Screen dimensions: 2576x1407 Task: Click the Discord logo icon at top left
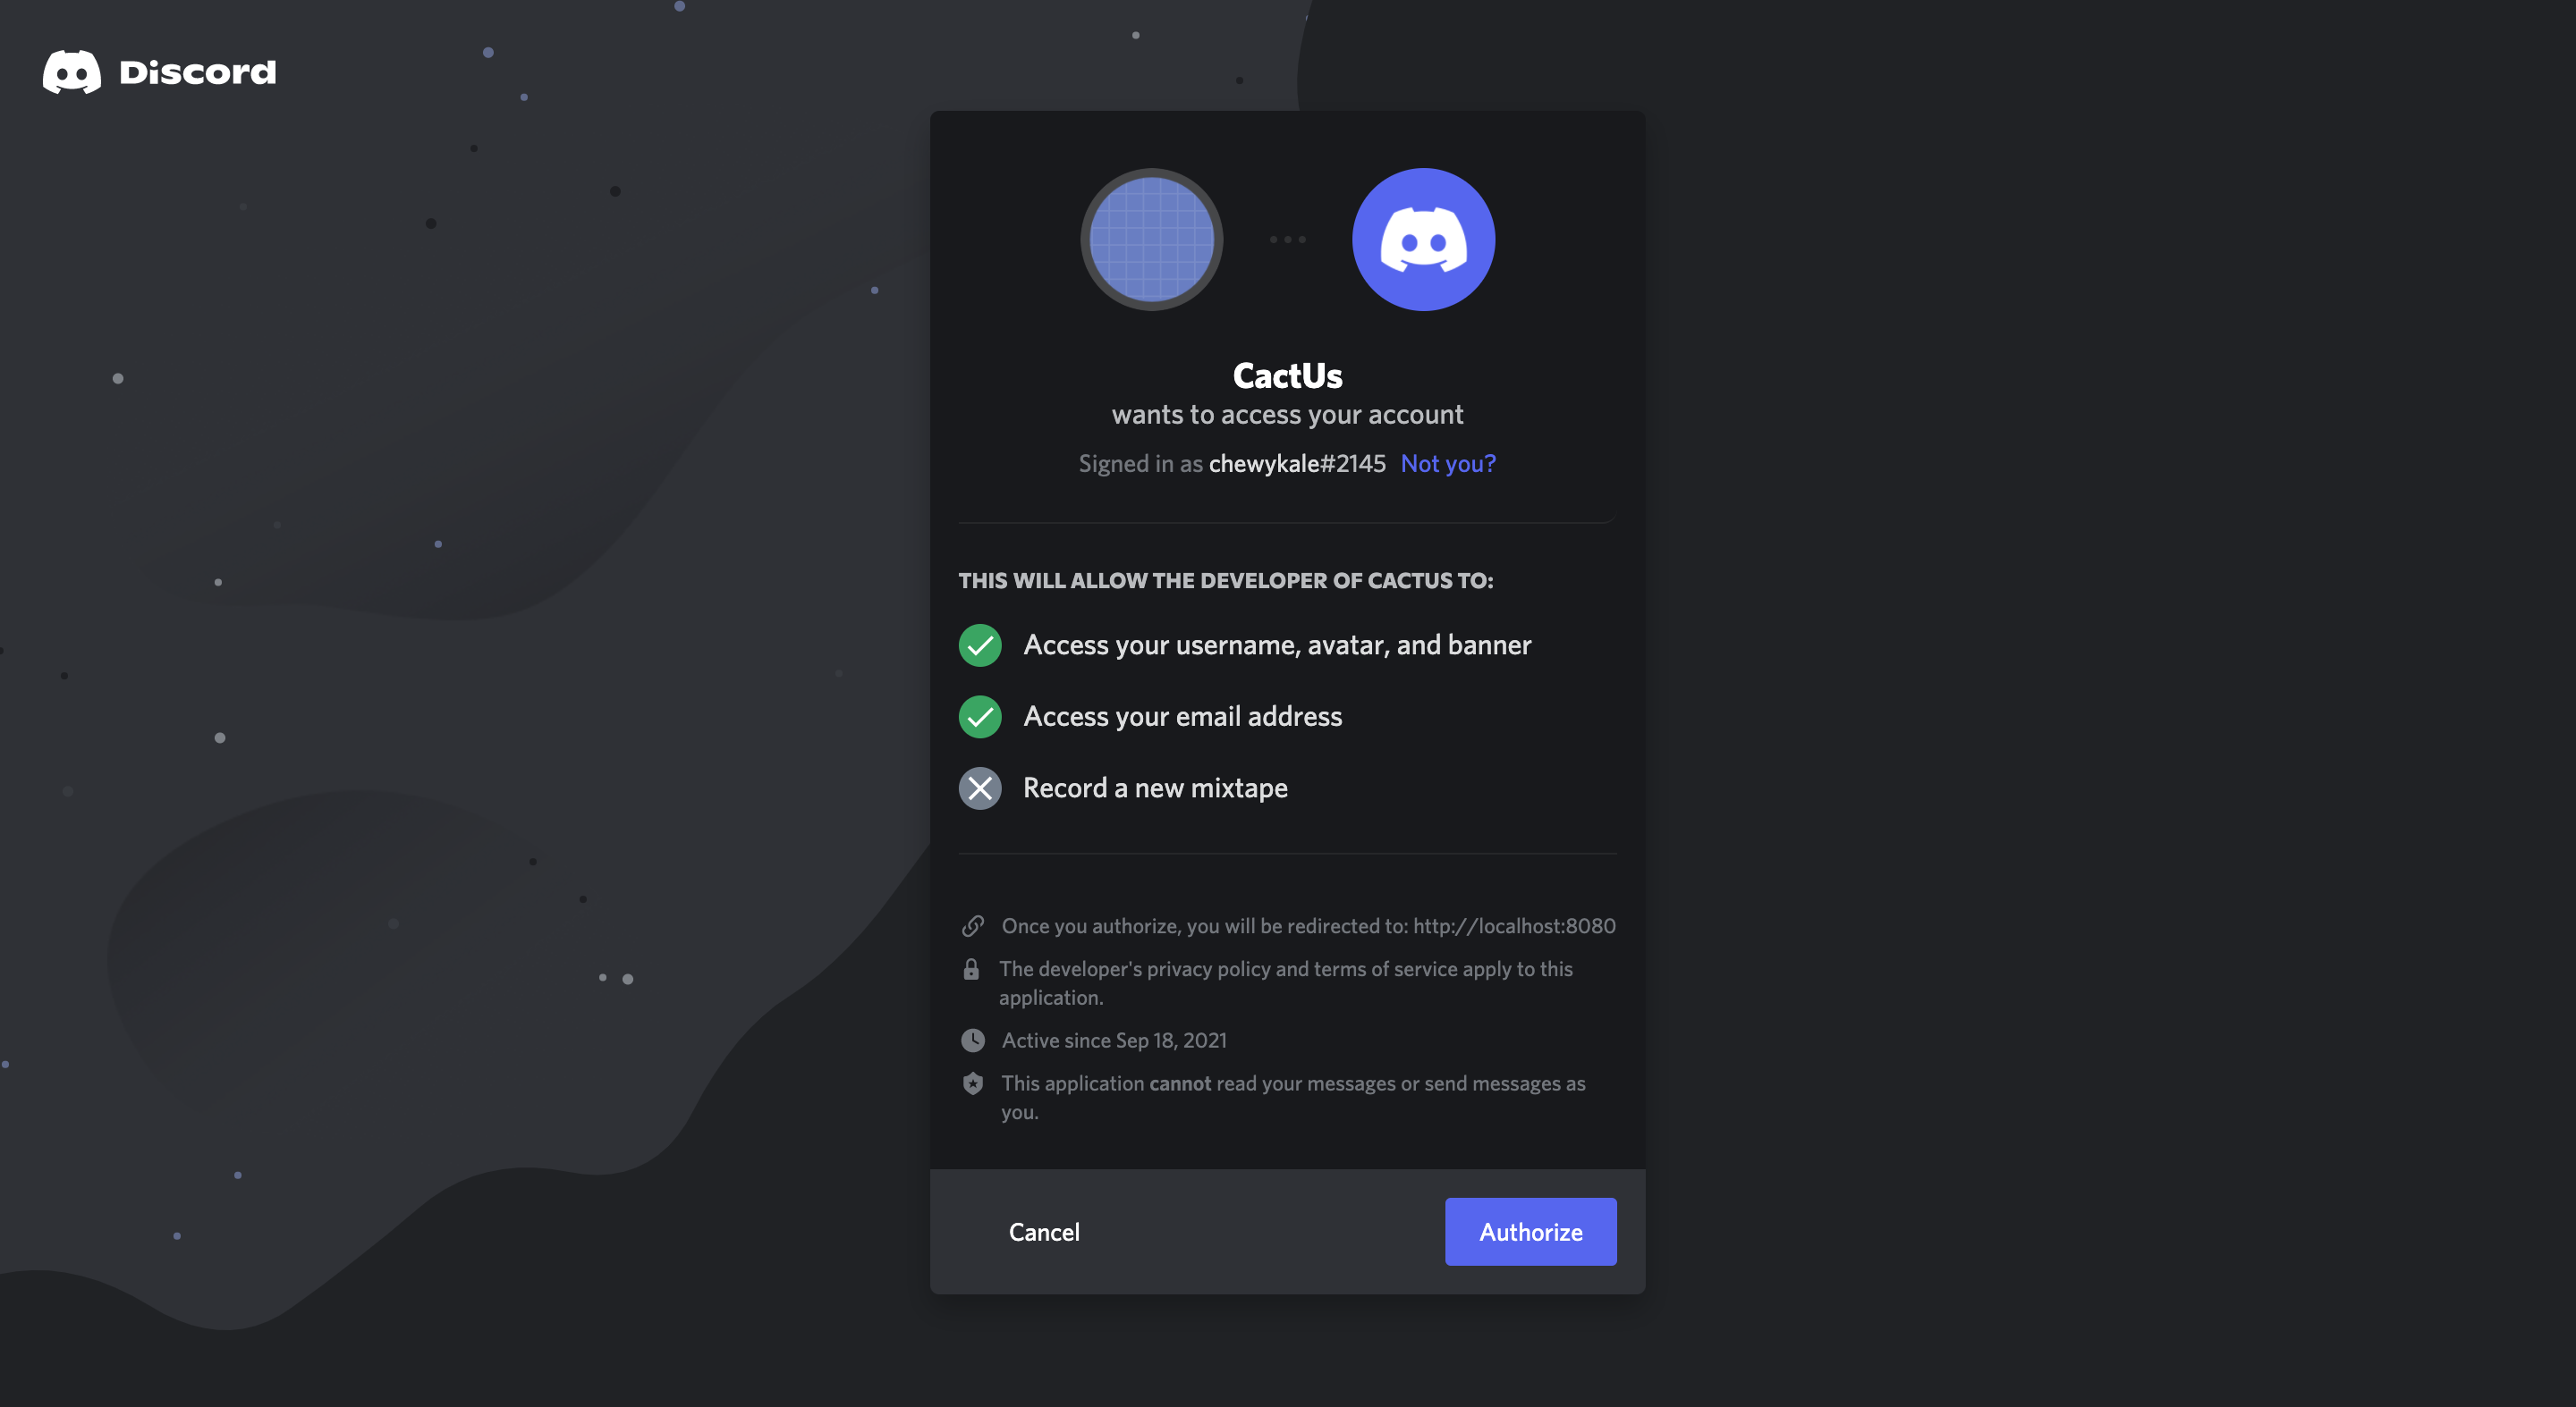(71, 72)
